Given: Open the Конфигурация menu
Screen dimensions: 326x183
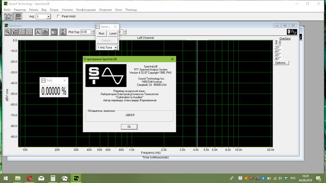Looking at the screenshot, I should click(86, 10).
